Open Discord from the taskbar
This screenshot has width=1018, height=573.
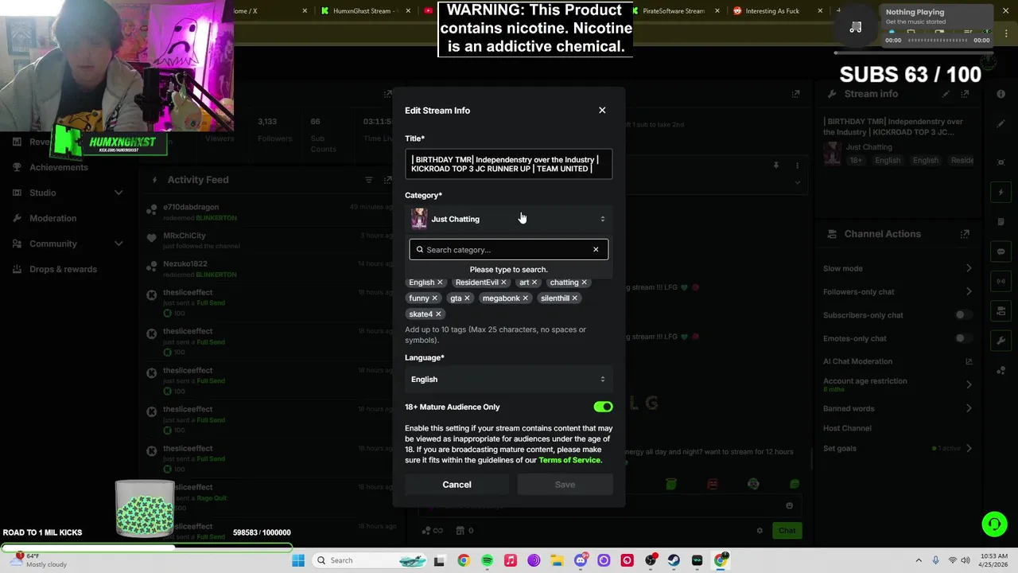click(x=581, y=560)
